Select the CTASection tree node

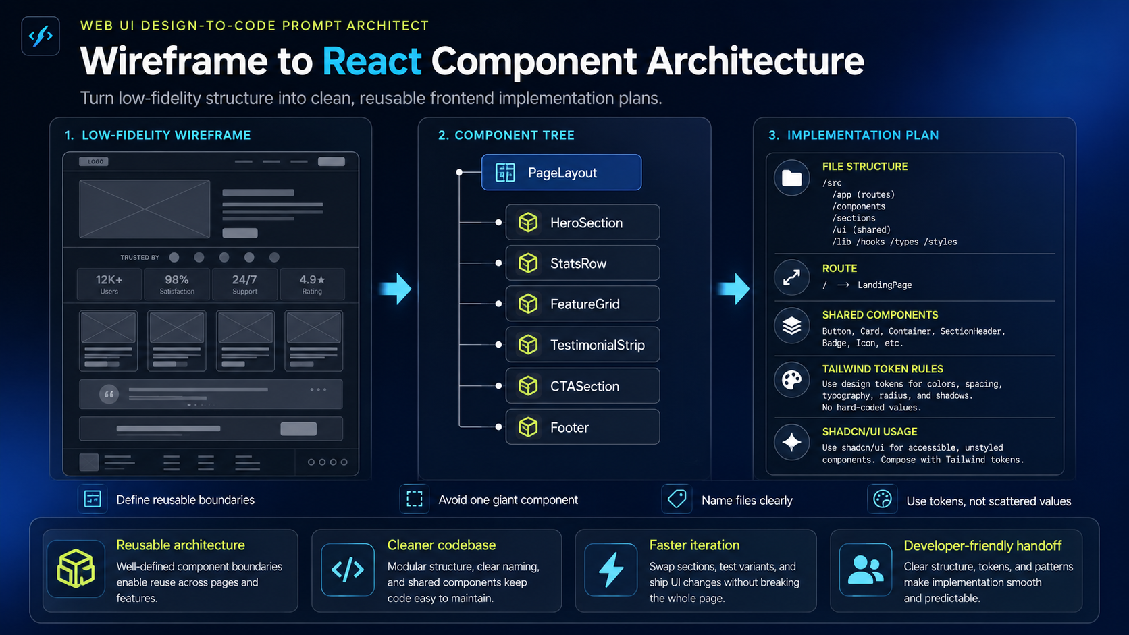tap(583, 386)
